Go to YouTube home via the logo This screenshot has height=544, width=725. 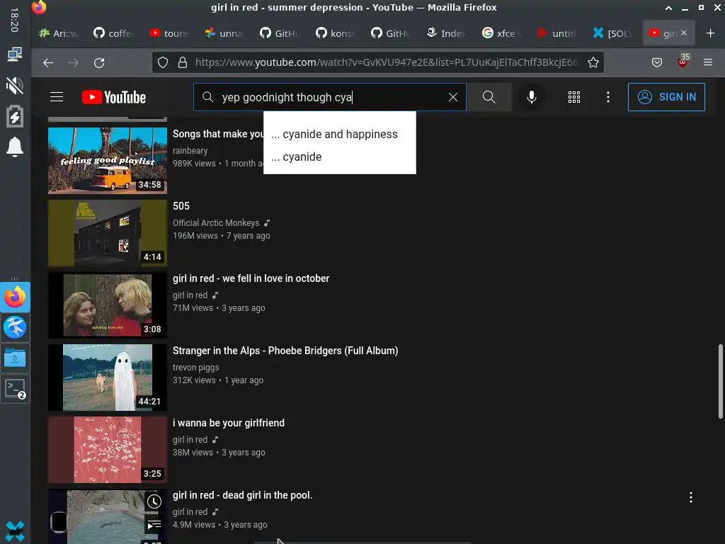(114, 97)
